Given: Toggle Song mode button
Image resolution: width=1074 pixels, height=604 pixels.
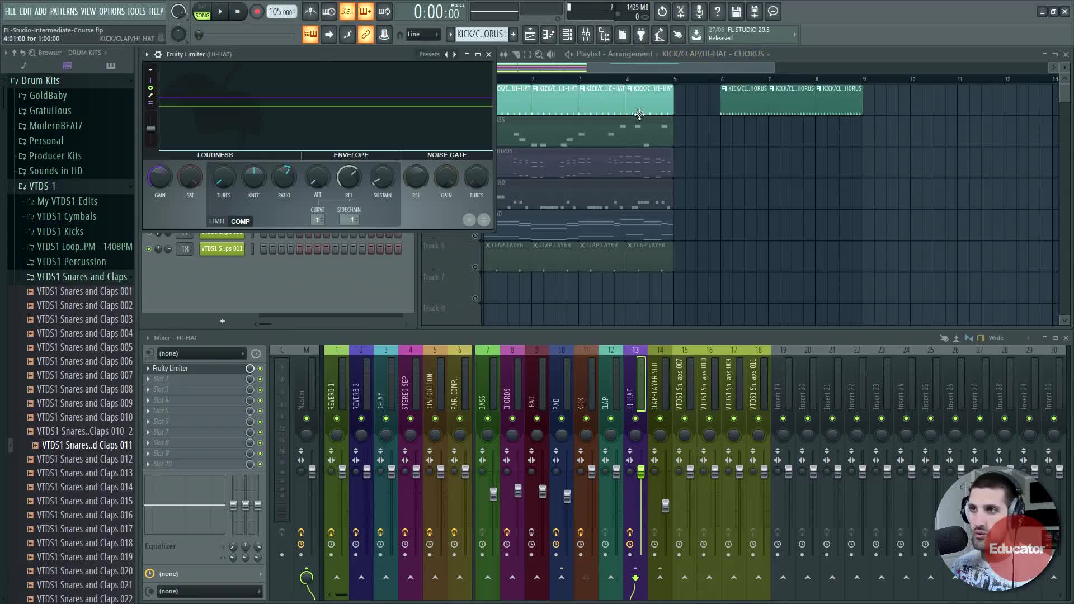Looking at the screenshot, I should (202, 15).
